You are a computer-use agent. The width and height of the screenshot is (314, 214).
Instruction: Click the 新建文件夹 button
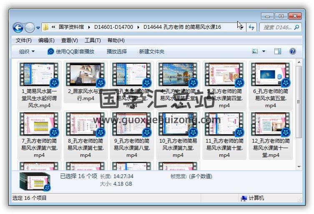click(152, 51)
